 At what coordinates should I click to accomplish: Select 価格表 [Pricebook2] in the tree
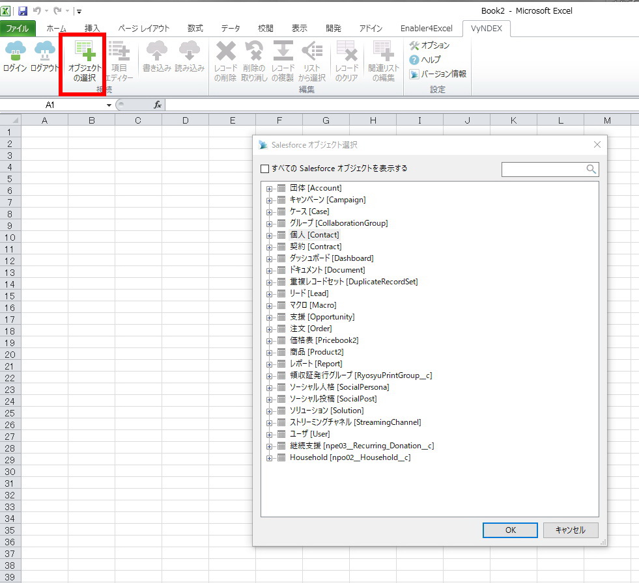point(324,340)
